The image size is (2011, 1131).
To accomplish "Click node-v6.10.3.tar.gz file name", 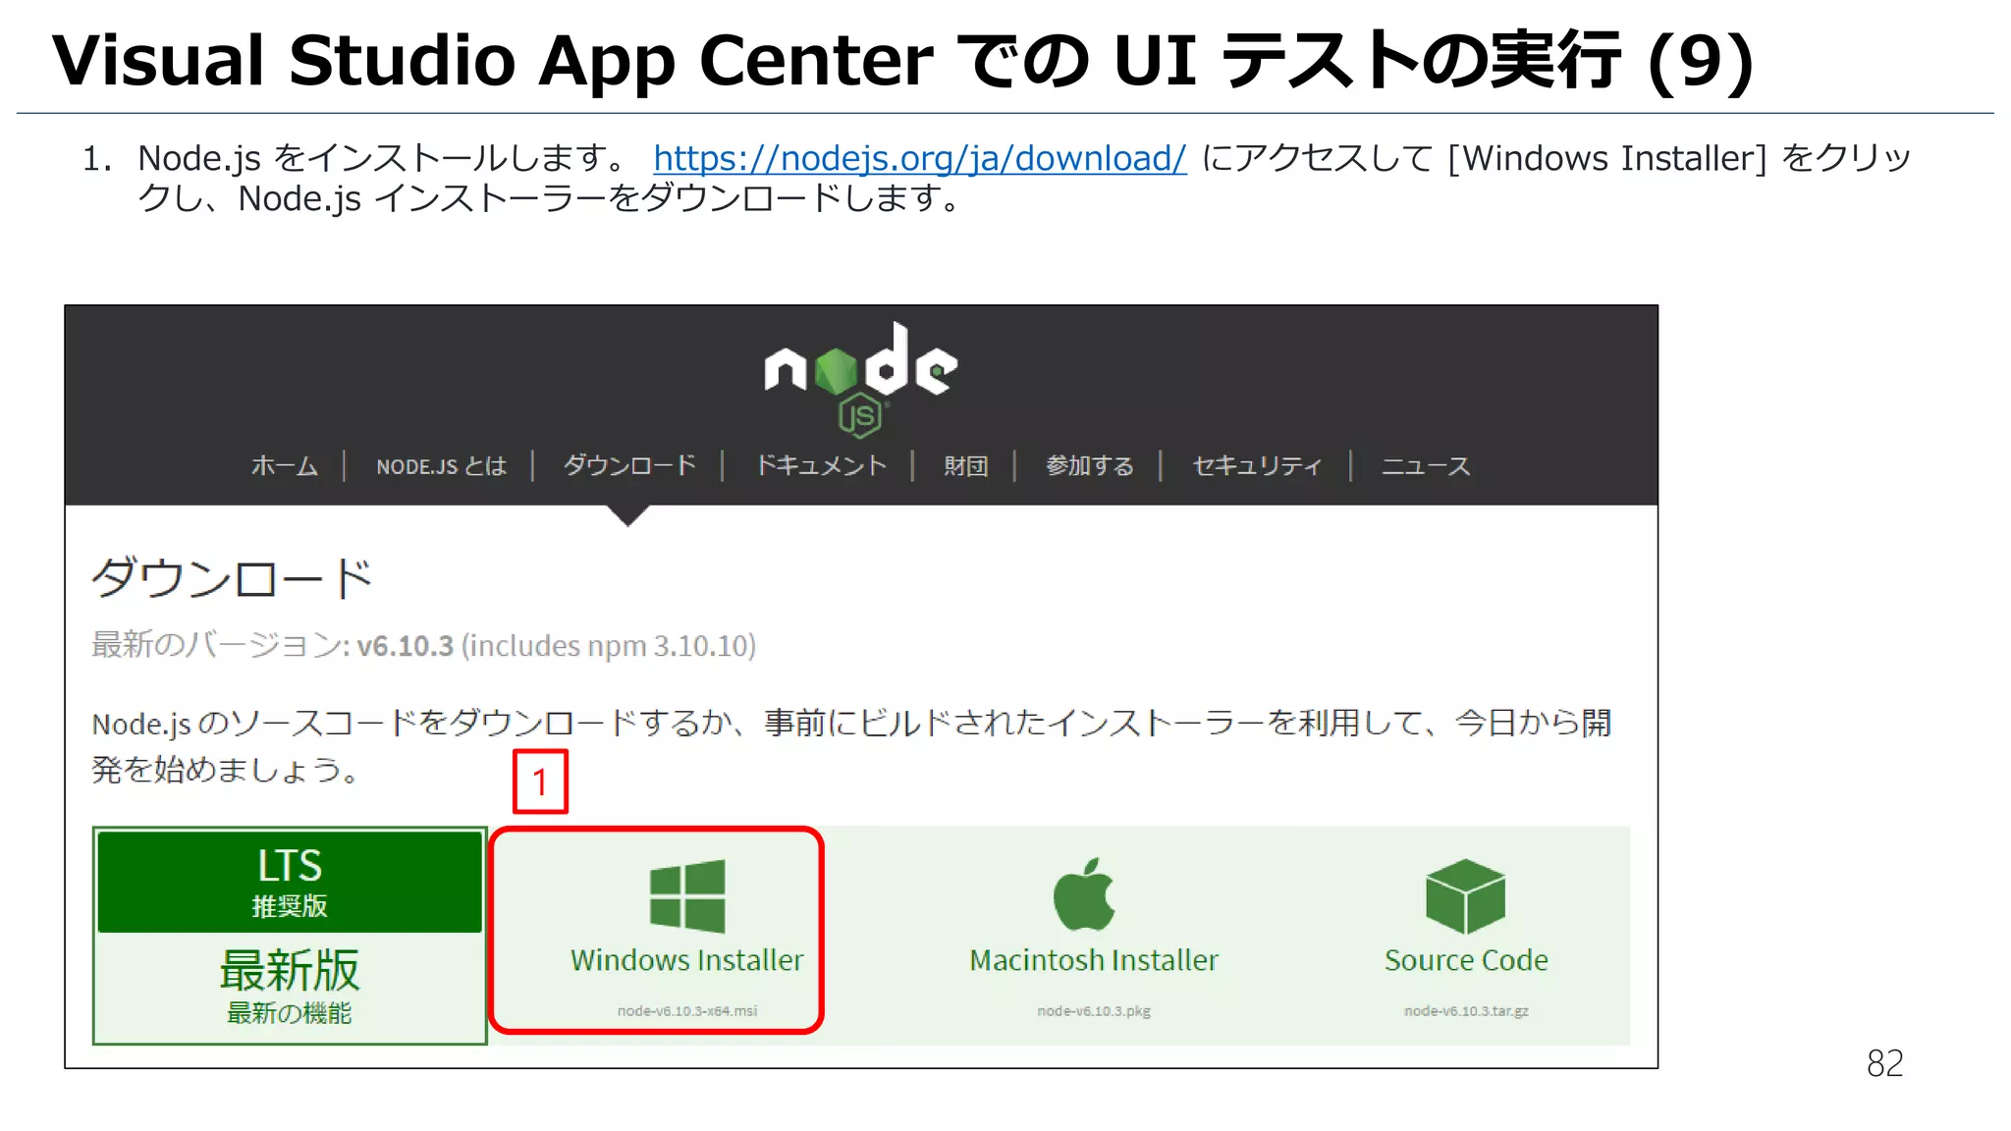I will [1466, 1010].
